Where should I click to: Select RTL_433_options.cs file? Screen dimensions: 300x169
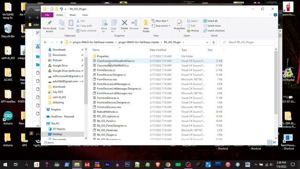point(157,116)
